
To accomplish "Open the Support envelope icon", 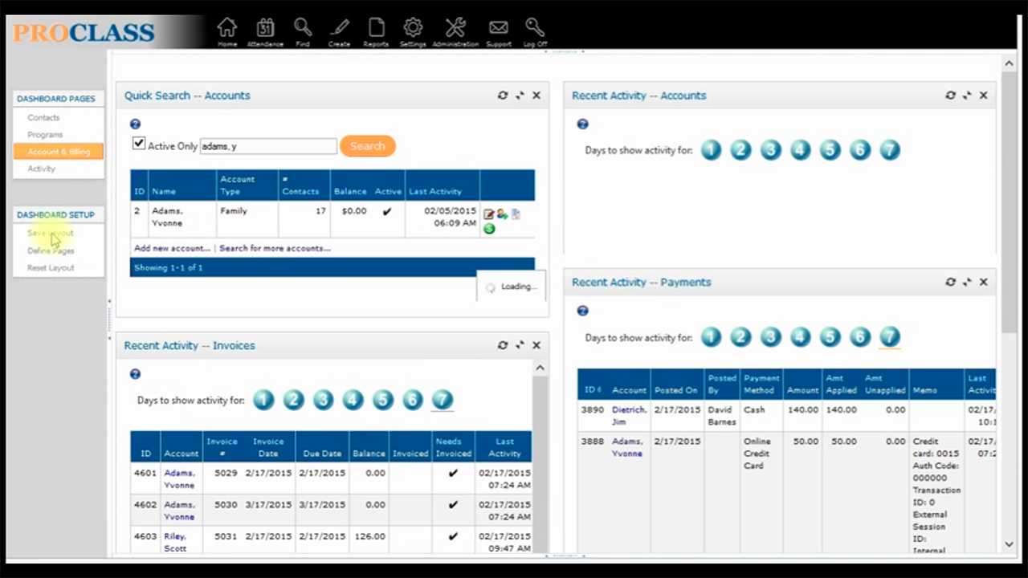I will tap(499, 31).
